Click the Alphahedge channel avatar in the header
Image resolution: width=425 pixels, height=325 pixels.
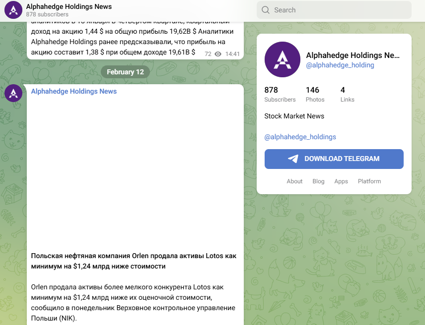12,9
